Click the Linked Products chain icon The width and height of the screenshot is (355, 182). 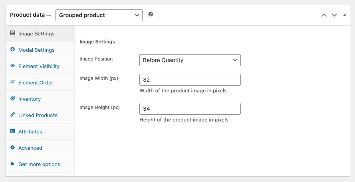[13, 115]
